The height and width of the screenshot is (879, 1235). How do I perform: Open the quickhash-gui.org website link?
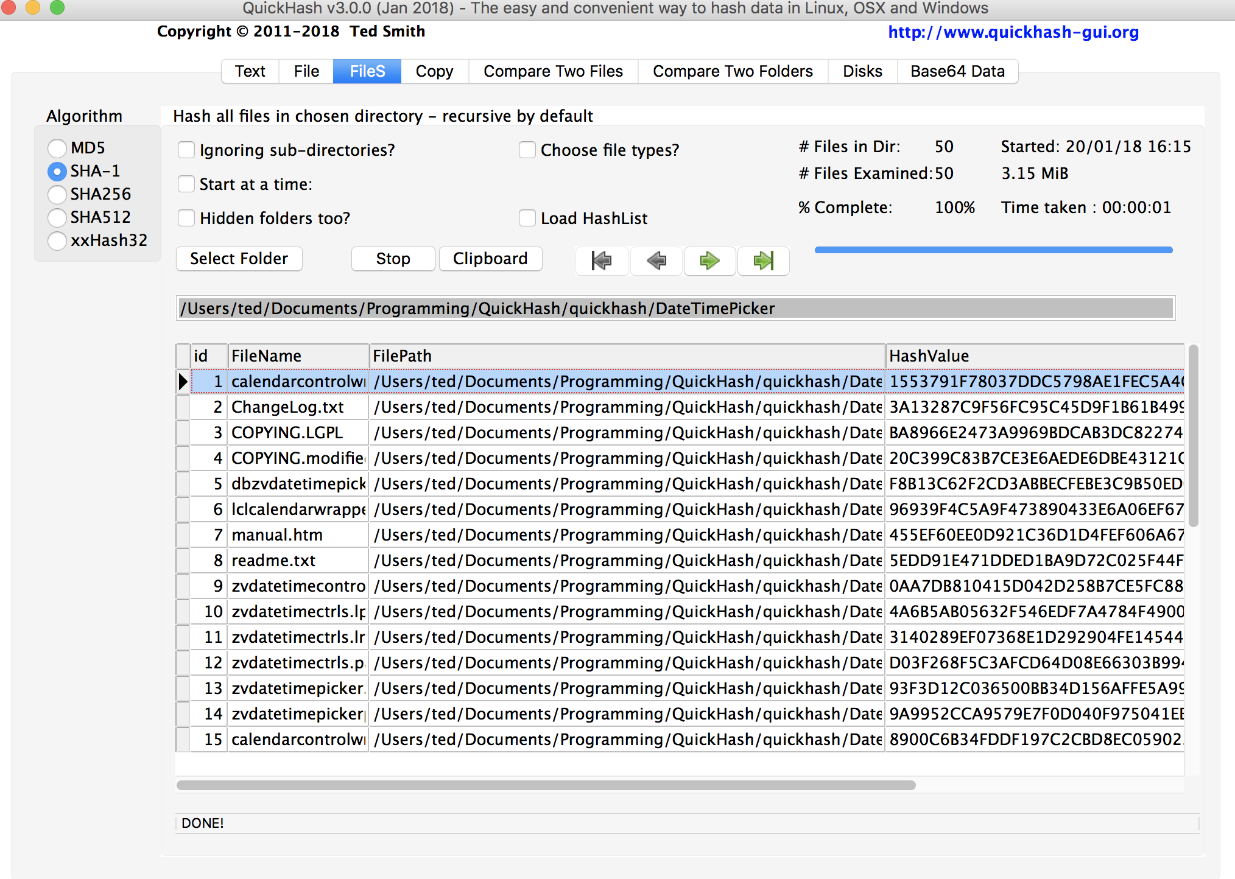tap(1013, 32)
